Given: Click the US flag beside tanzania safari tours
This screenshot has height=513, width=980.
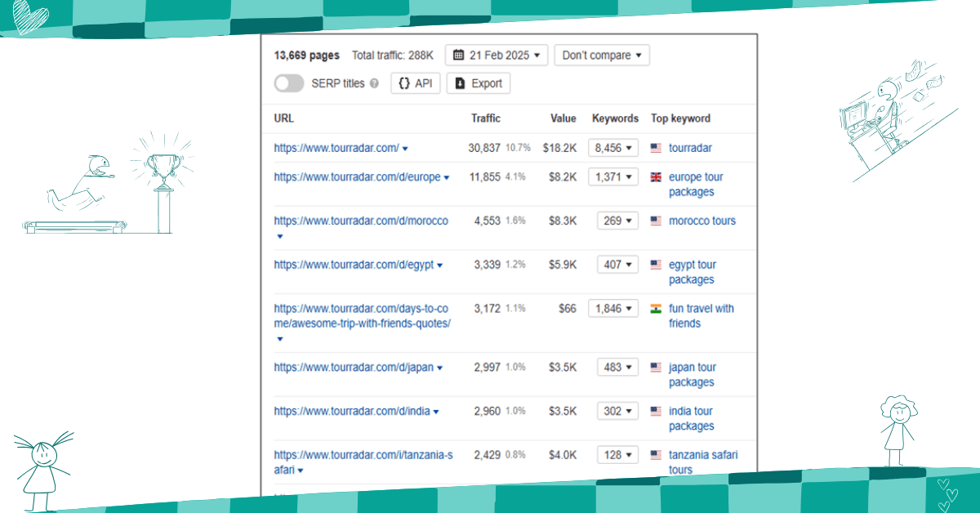Looking at the screenshot, I should tap(656, 455).
